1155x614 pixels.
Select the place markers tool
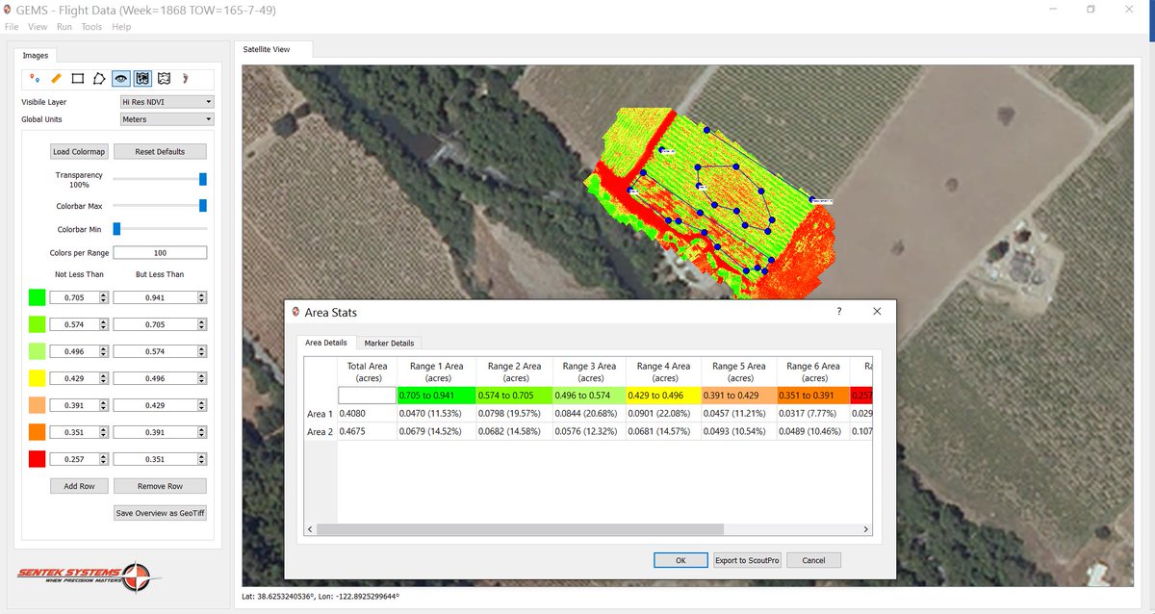(x=36, y=79)
